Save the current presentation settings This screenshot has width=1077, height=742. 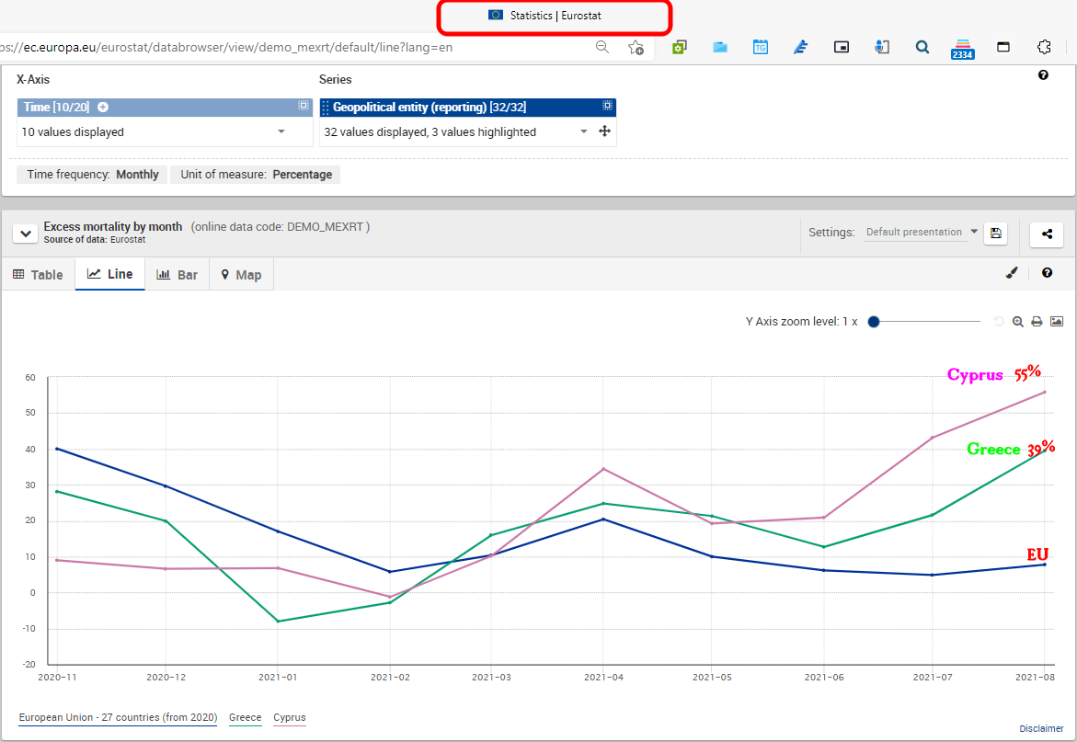click(x=995, y=234)
